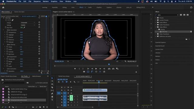
Task: Go to the Home screen
Action: 3,7
